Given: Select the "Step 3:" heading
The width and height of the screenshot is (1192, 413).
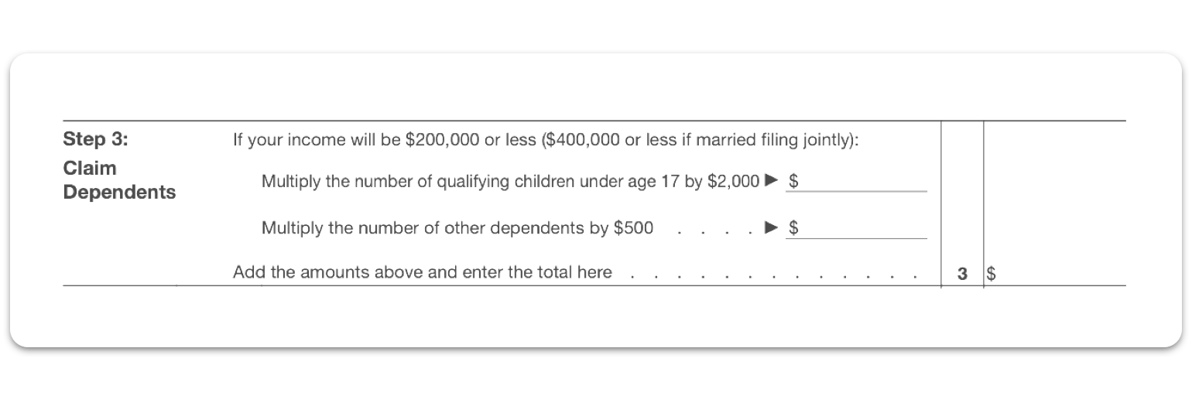Looking at the screenshot, I should pyautogui.click(x=95, y=141).
